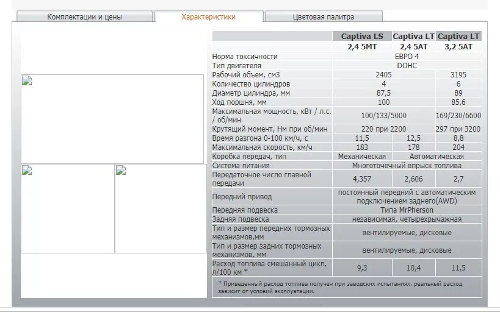Click the 10,4 fuel consumption value

point(413,268)
